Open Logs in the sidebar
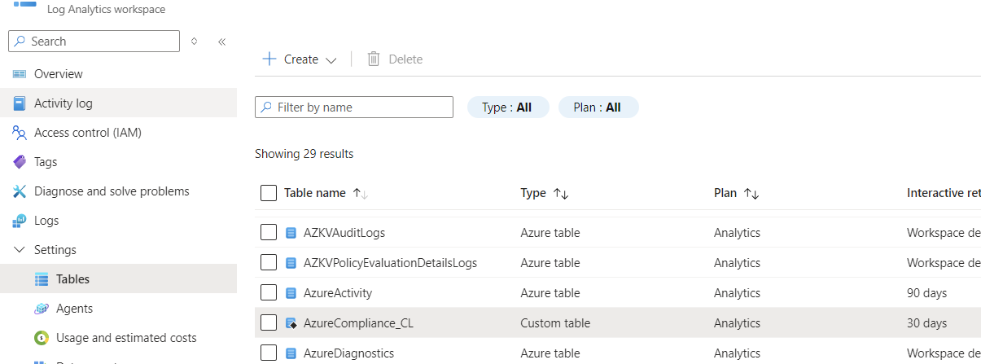The image size is (981, 364). coord(46,221)
